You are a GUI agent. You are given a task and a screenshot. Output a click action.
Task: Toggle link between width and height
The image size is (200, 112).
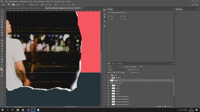point(118,16)
